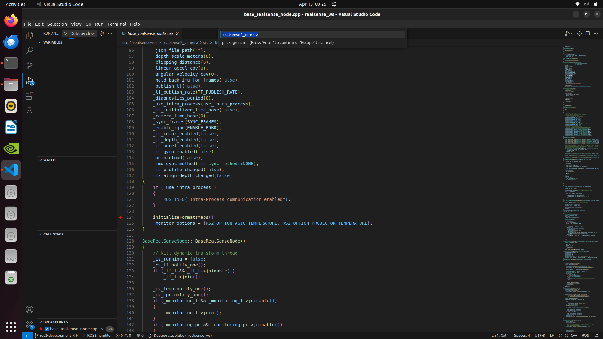Close the base_realsense_node.cpp tab
This screenshot has height=339, width=603.
(x=177, y=34)
